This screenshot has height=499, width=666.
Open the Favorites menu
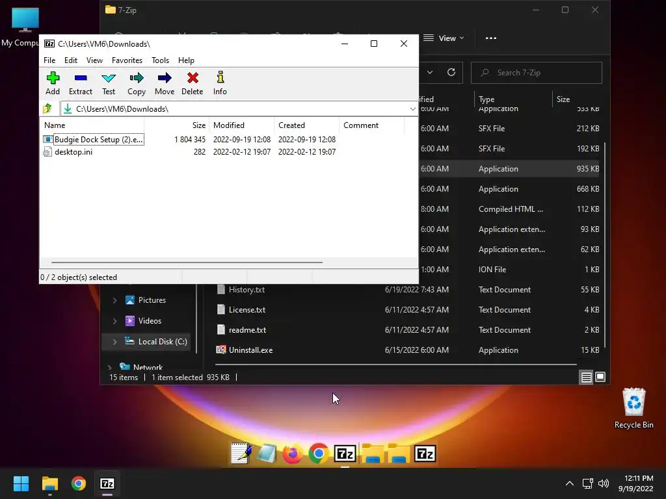pos(127,60)
